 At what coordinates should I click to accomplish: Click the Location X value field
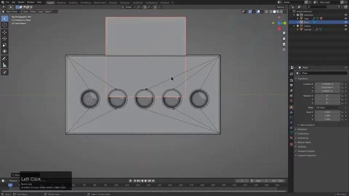(x=327, y=84)
